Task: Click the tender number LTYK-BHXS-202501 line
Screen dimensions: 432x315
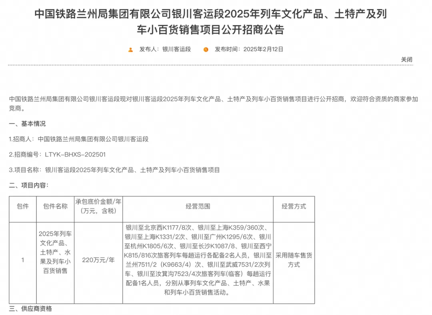Action: point(57,154)
